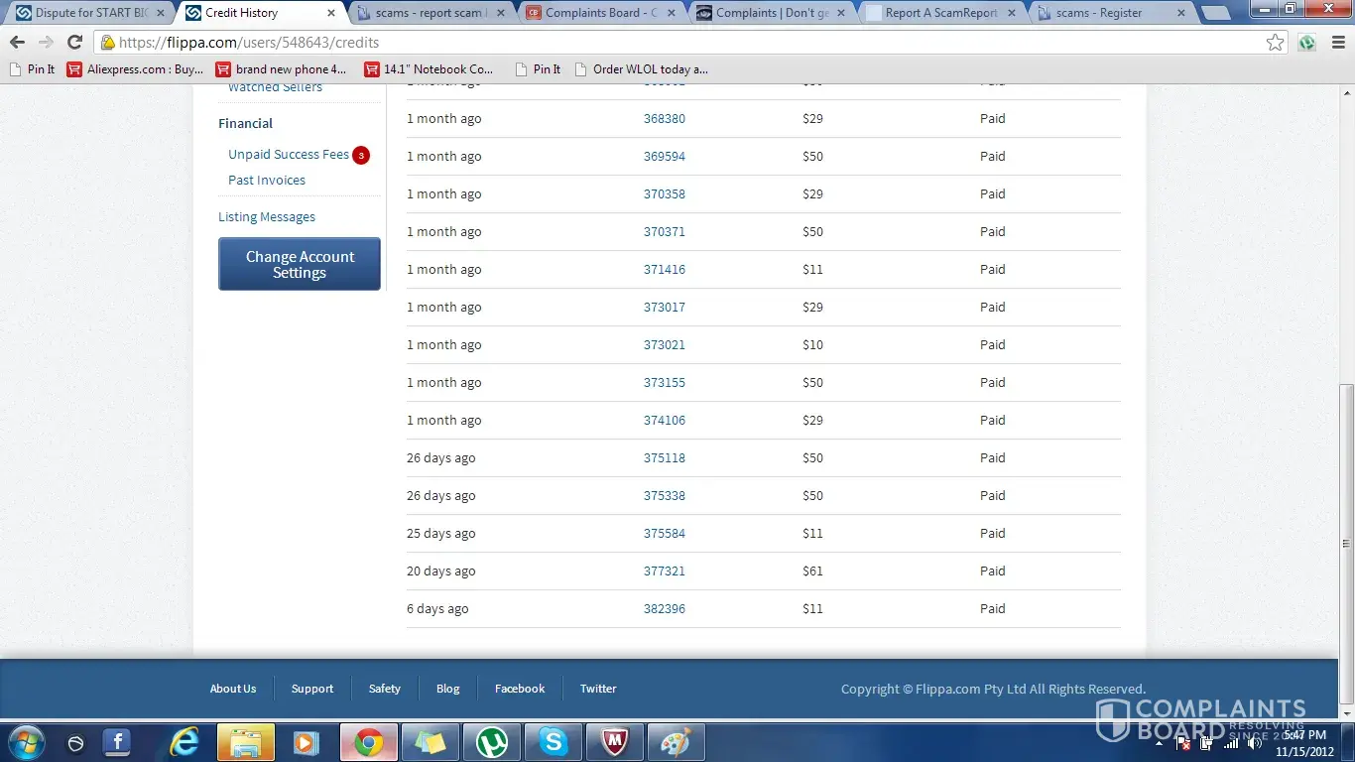This screenshot has height=762, width=1355.
Task: Switch to the 'Complaints Board' tab
Action: 601,13
